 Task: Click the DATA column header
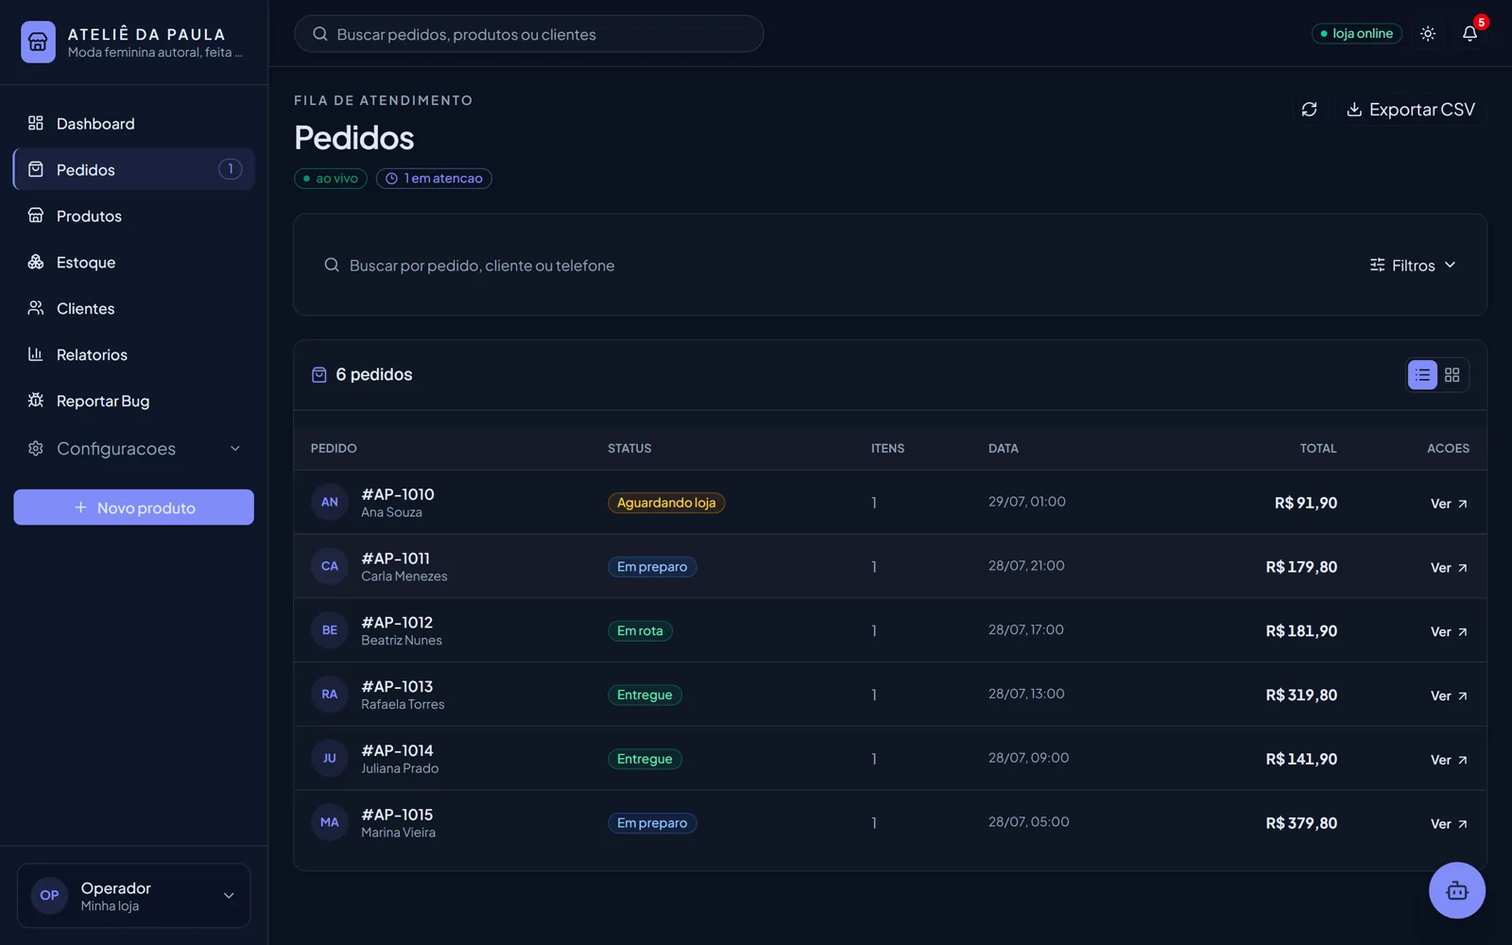point(1004,449)
